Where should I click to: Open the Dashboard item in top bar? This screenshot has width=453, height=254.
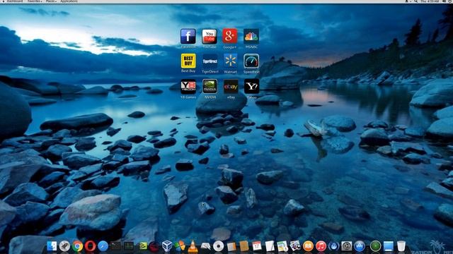(15, 1)
